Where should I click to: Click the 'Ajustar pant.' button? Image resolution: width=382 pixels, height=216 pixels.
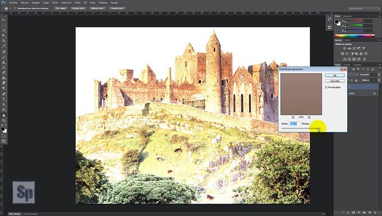[x=79, y=8]
